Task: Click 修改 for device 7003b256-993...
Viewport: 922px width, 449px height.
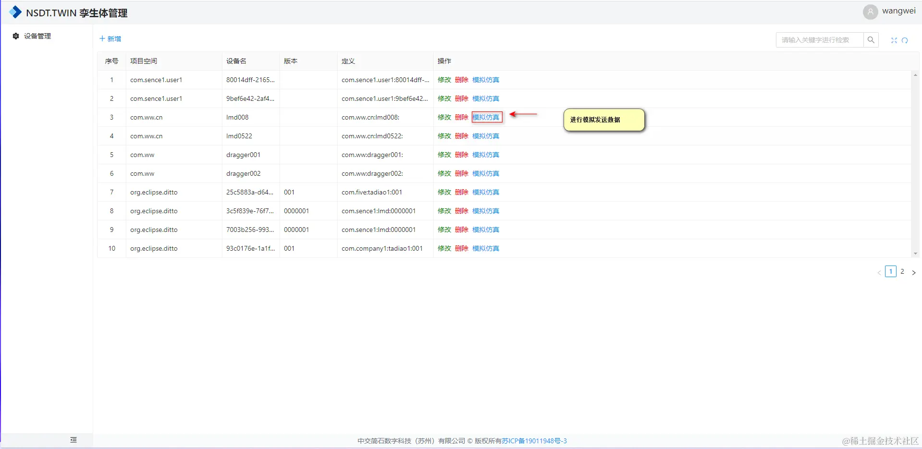Action: click(444, 230)
